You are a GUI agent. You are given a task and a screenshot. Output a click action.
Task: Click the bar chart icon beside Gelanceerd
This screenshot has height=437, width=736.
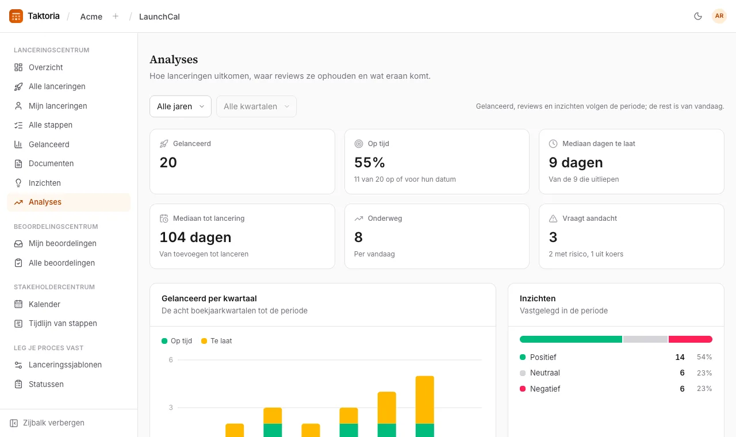[18, 144]
